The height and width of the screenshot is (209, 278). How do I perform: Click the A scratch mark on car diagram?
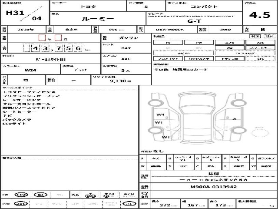pyautogui.click(x=235, y=119)
